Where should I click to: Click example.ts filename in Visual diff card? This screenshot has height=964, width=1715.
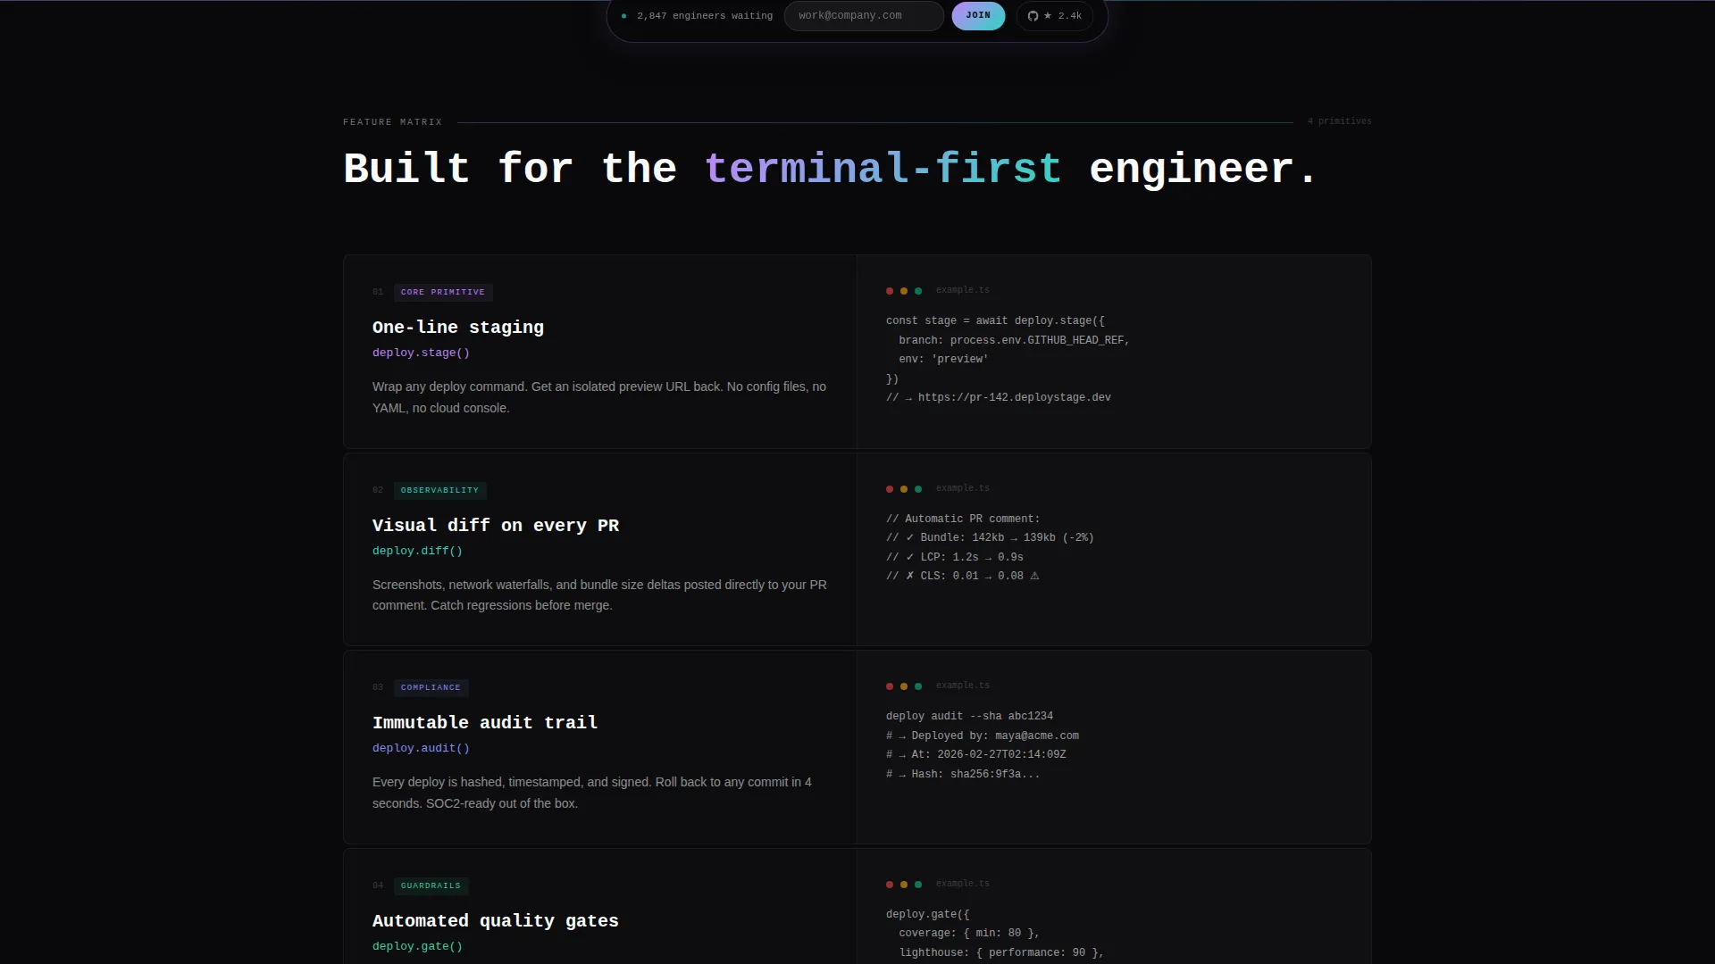pos(963,488)
